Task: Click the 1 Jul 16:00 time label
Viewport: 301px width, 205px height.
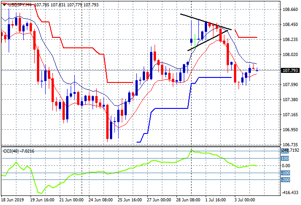Action: pos(216,200)
